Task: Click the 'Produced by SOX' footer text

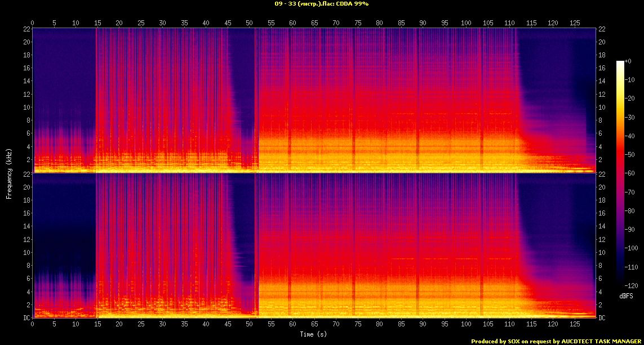Action: pyautogui.click(x=495, y=341)
